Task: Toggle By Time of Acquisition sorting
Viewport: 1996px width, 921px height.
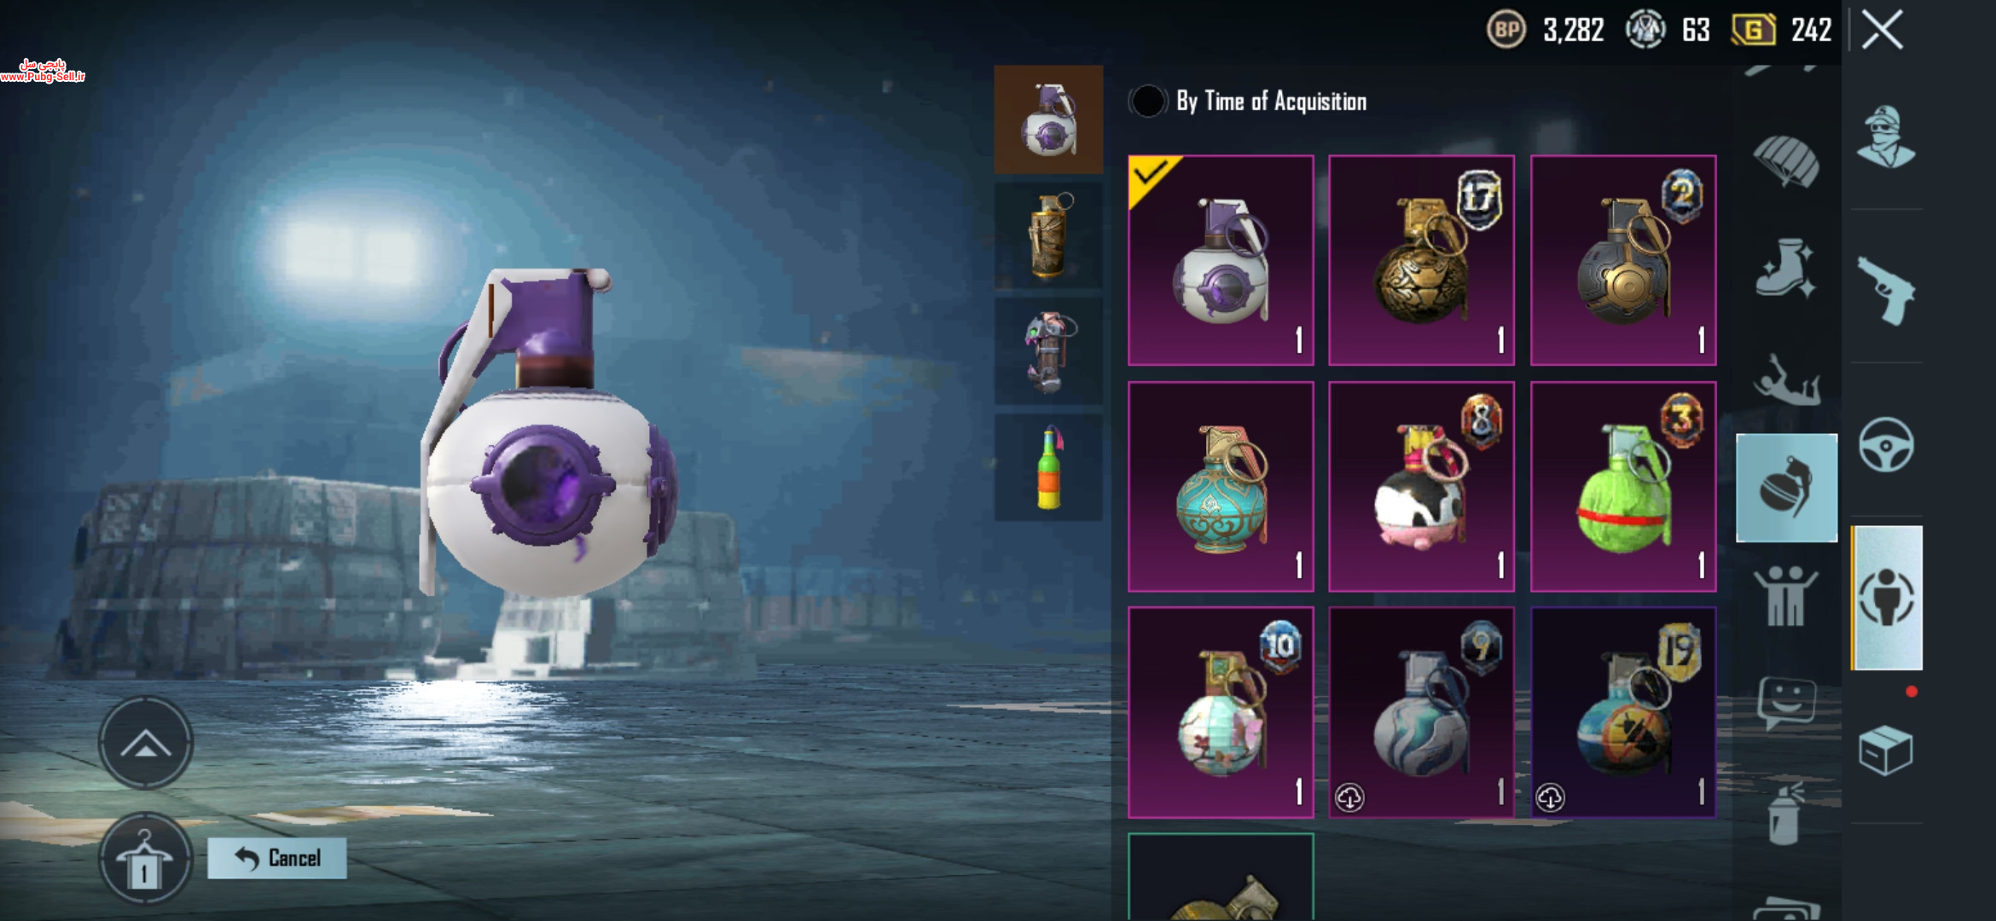Action: (1148, 101)
